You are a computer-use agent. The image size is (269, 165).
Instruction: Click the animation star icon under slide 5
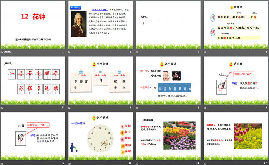point(2,108)
